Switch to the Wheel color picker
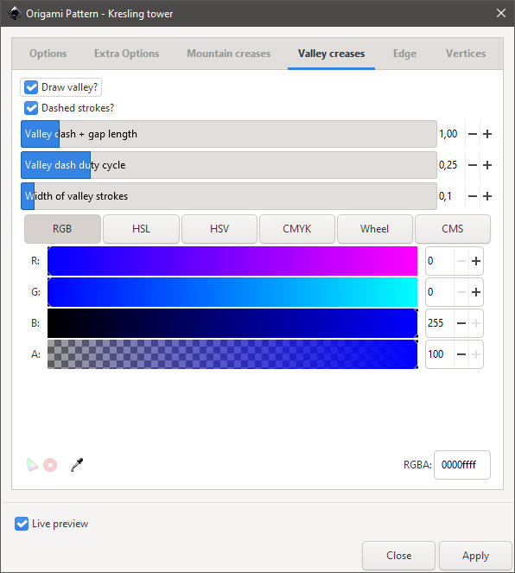Image resolution: width=515 pixels, height=573 pixels. click(x=375, y=229)
